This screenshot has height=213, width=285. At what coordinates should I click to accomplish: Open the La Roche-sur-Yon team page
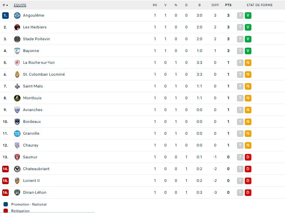point(39,63)
